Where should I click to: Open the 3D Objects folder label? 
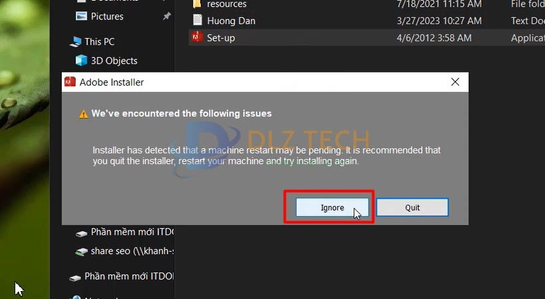point(114,60)
